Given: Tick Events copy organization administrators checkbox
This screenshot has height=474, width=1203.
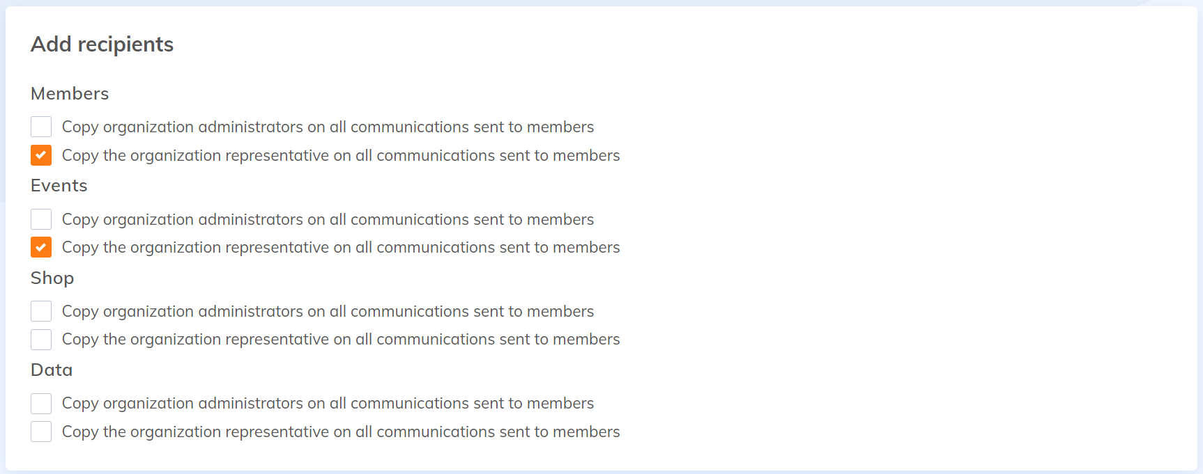Looking at the screenshot, I should coord(41,219).
